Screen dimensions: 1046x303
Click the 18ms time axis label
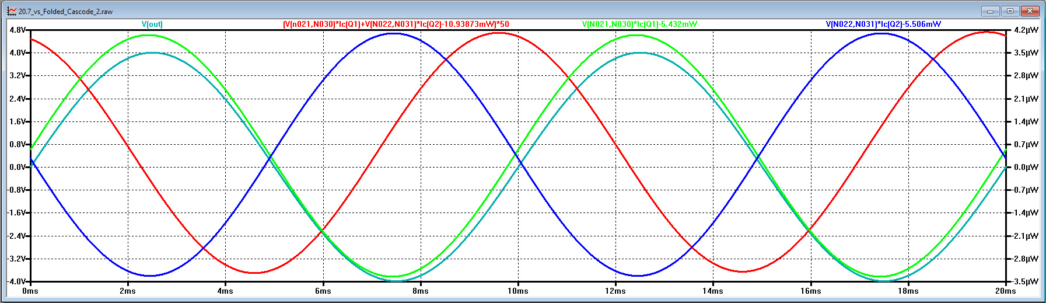pos(908,291)
